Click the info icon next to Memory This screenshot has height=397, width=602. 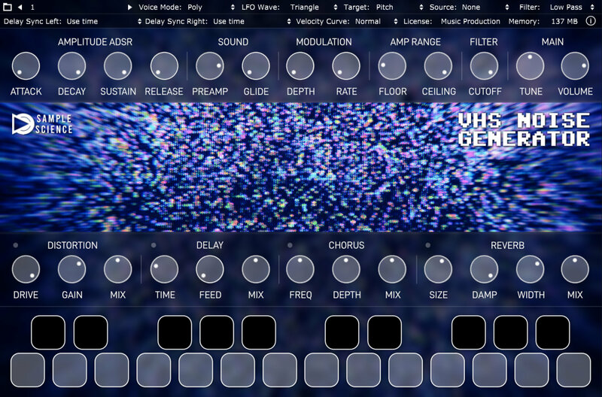click(x=590, y=22)
